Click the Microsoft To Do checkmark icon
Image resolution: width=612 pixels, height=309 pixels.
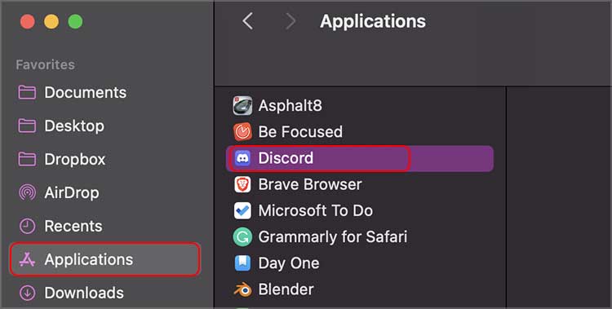click(x=242, y=210)
